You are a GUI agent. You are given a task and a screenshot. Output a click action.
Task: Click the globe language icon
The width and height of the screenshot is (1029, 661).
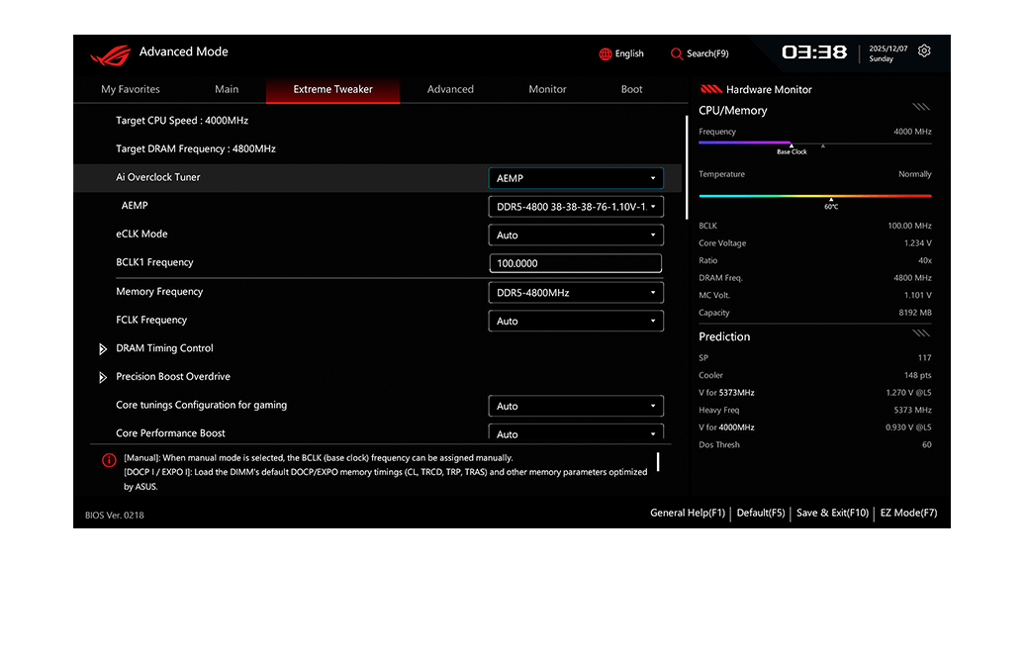606,54
